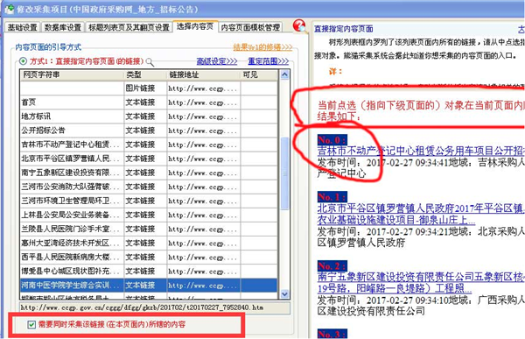Toggle checkbox 需要同时采集该链接所辖的内容
This screenshot has width=525, height=339.
point(31,324)
